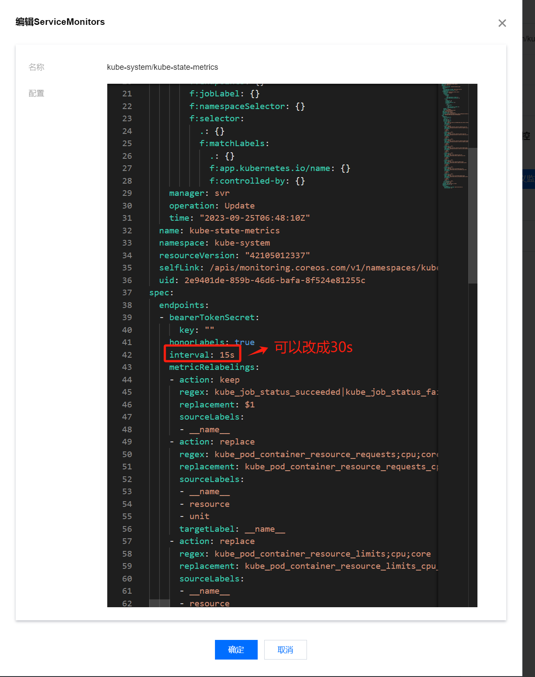This screenshot has height=677, width=535.
Task: Click the 'replacement: $1' line
Action: [x=217, y=405]
